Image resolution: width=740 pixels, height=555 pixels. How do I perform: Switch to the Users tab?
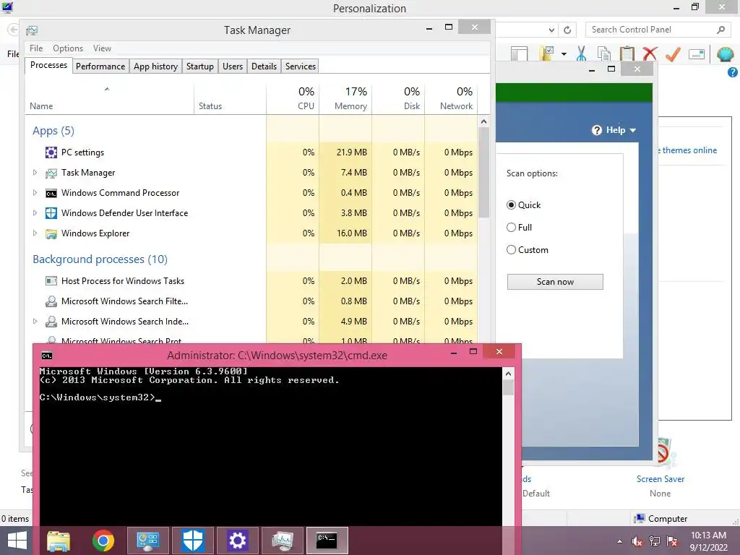pyautogui.click(x=233, y=66)
